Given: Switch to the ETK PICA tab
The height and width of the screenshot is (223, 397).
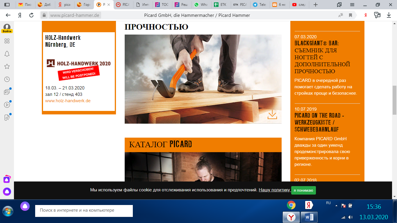Looking at the screenshot, I should [241, 5].
